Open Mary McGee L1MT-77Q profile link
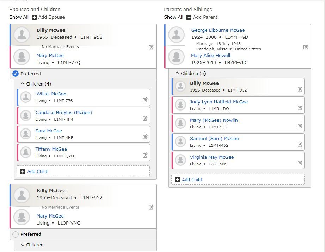 50,56
